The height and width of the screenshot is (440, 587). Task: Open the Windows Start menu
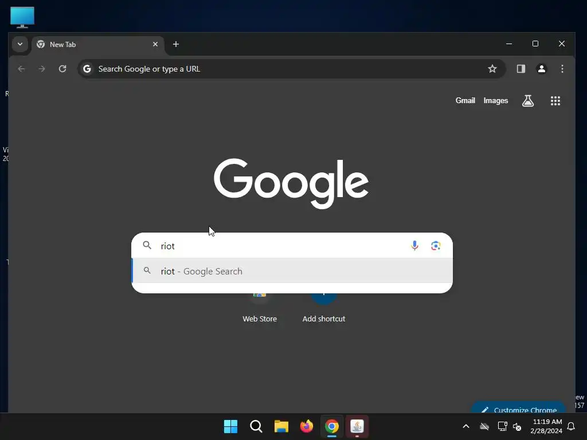(x=230, y=426)
